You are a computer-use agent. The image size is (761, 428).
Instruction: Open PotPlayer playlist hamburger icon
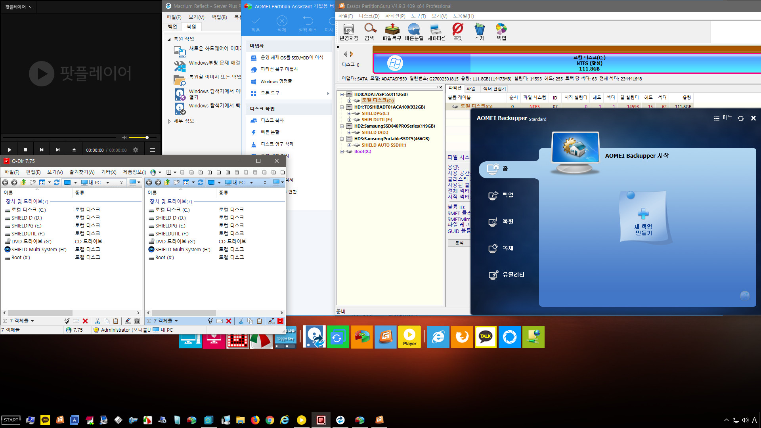[x=152, y=150]
